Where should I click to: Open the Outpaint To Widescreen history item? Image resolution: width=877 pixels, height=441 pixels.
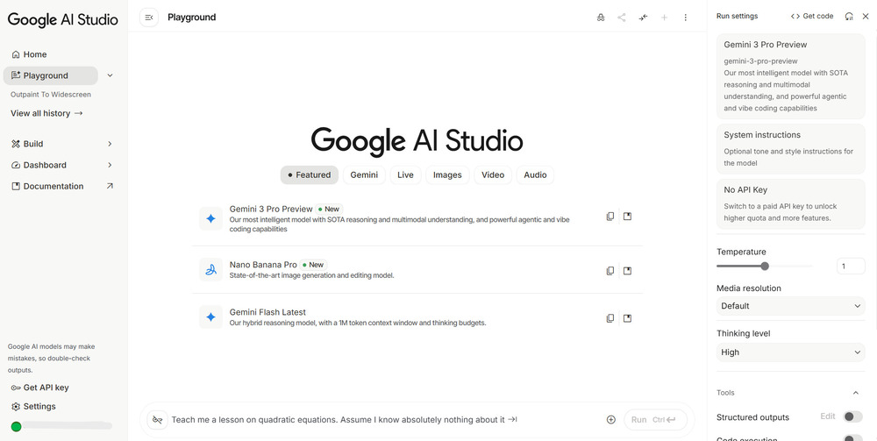point(50,95)
